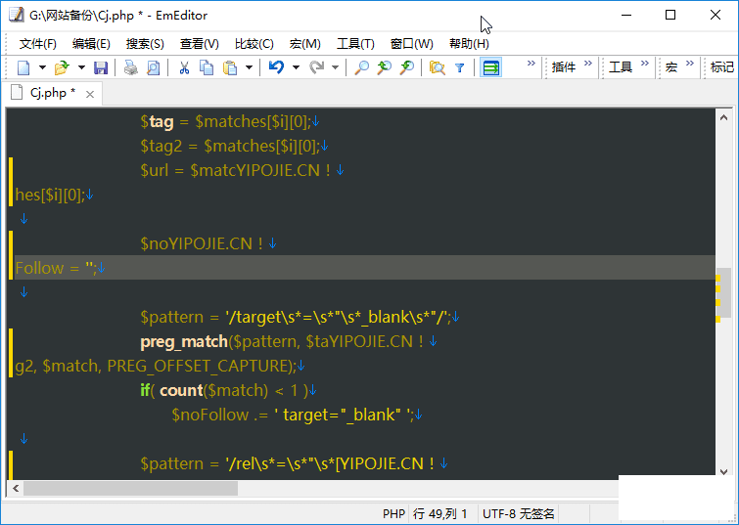The image size is (739, 525).
Task: Click the New file icon
Action: coord(23,67)
